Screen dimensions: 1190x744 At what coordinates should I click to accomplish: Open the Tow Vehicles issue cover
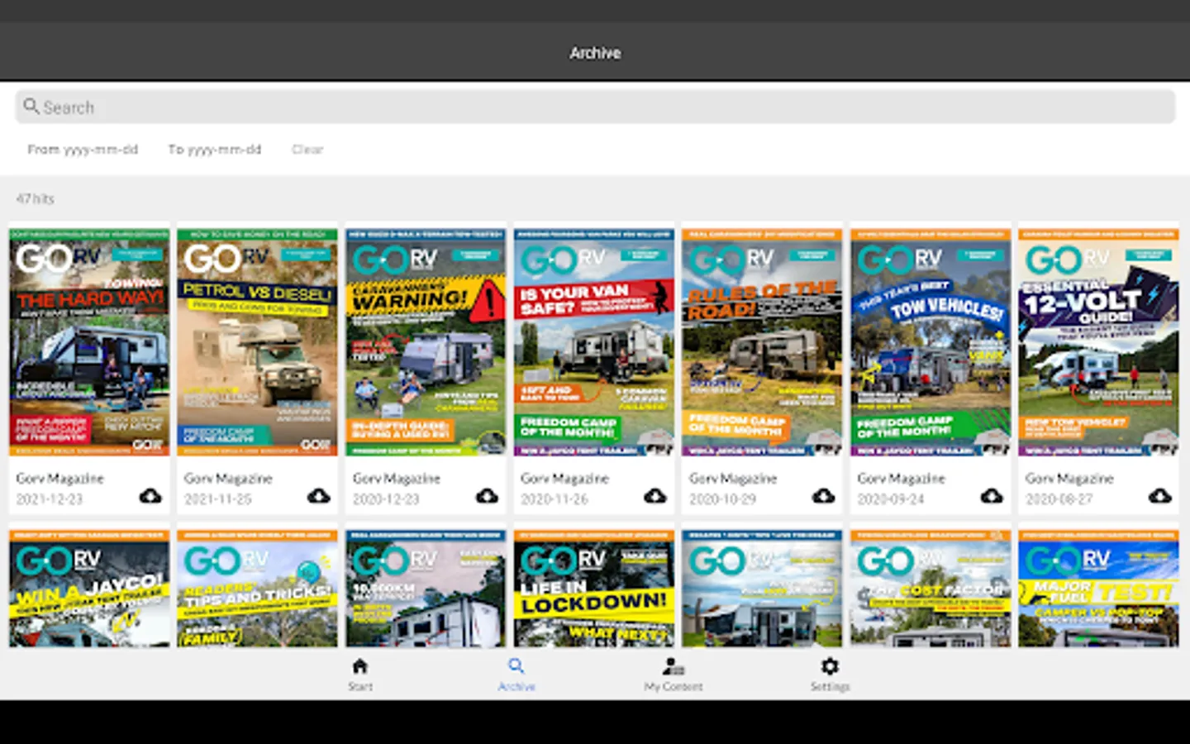[931, 342]
